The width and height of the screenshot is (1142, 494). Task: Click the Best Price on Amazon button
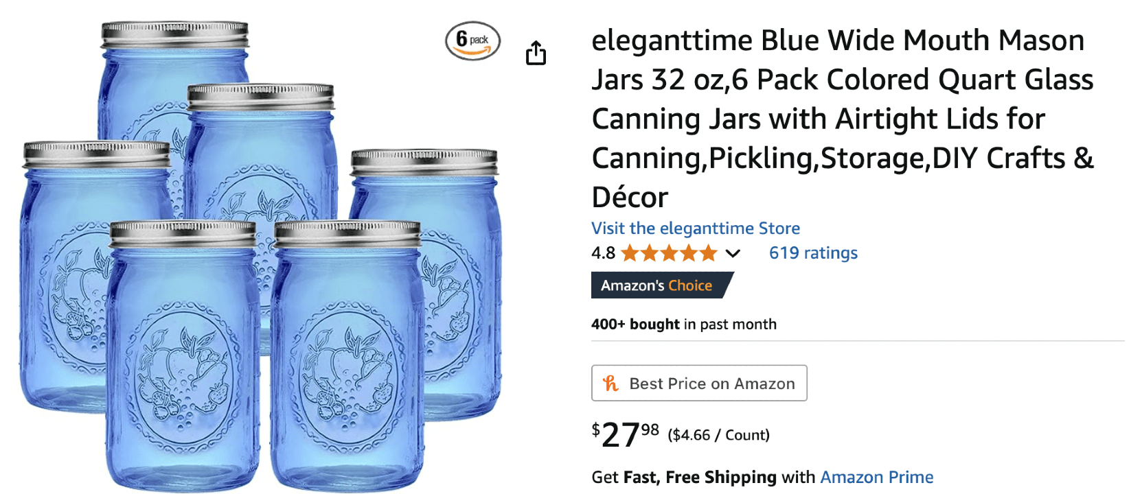click(x=699, y=383)
